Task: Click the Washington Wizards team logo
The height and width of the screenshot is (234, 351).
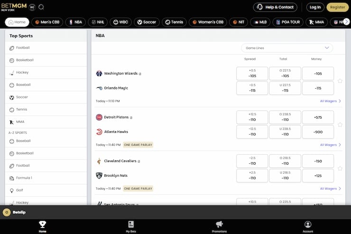Action: click(x=99, y=74)
